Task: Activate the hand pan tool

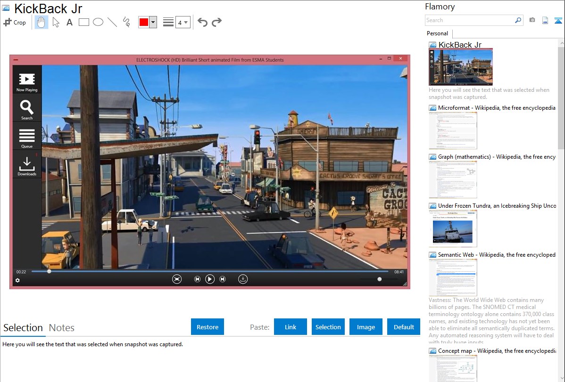Action: tap(41, 22)
